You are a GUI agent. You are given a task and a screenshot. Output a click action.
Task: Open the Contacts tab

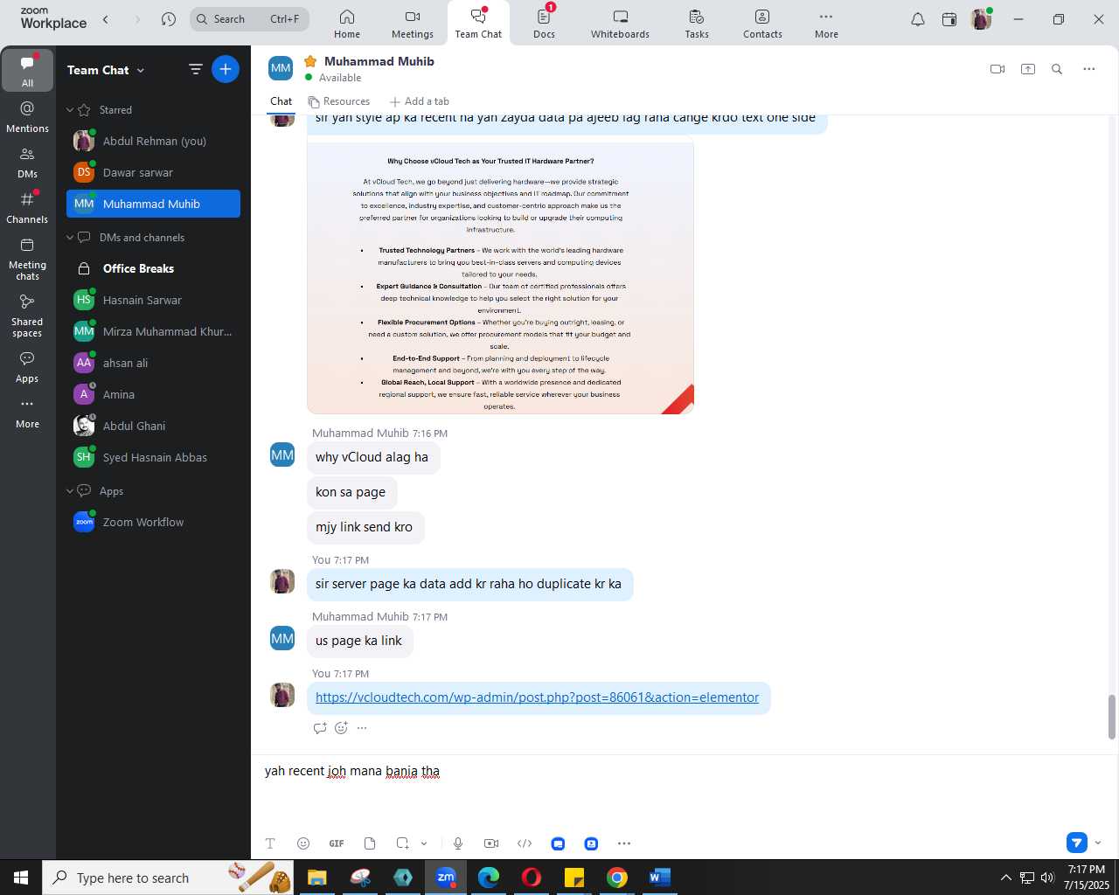pyautogui.click(x=762, y=24)
